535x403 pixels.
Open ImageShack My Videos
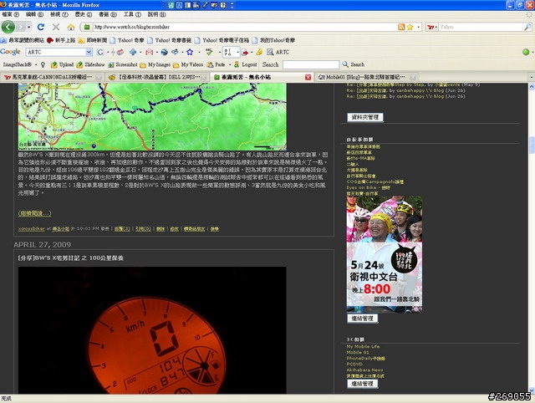[x=188, y=64]
